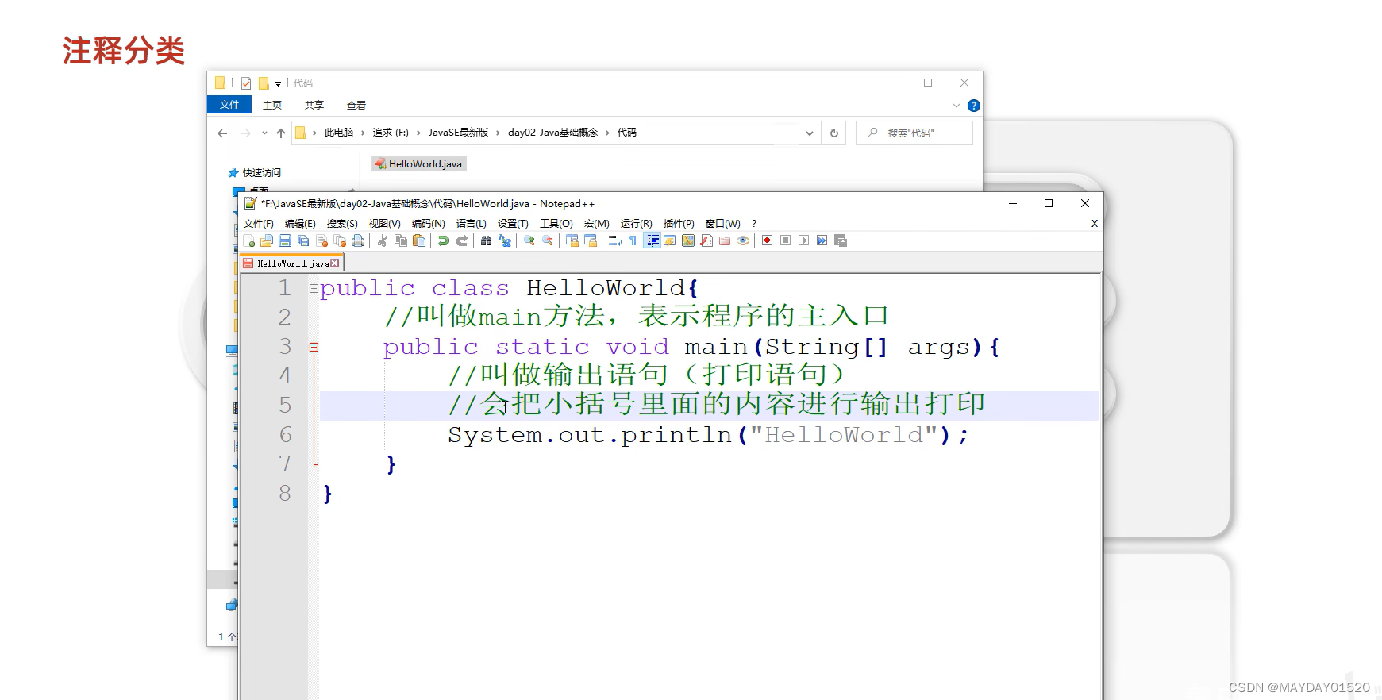The height and width of the screenshot is (700, 1382).
Task: Toggle synchronized vertical scrolling icon
Action: [572, 240]
